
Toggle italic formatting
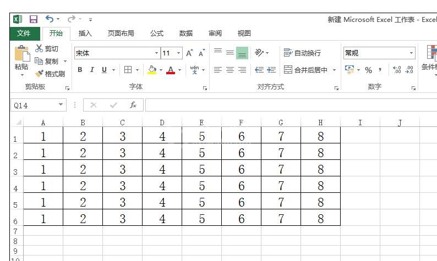pyautogui.click(x=92, y=70)
